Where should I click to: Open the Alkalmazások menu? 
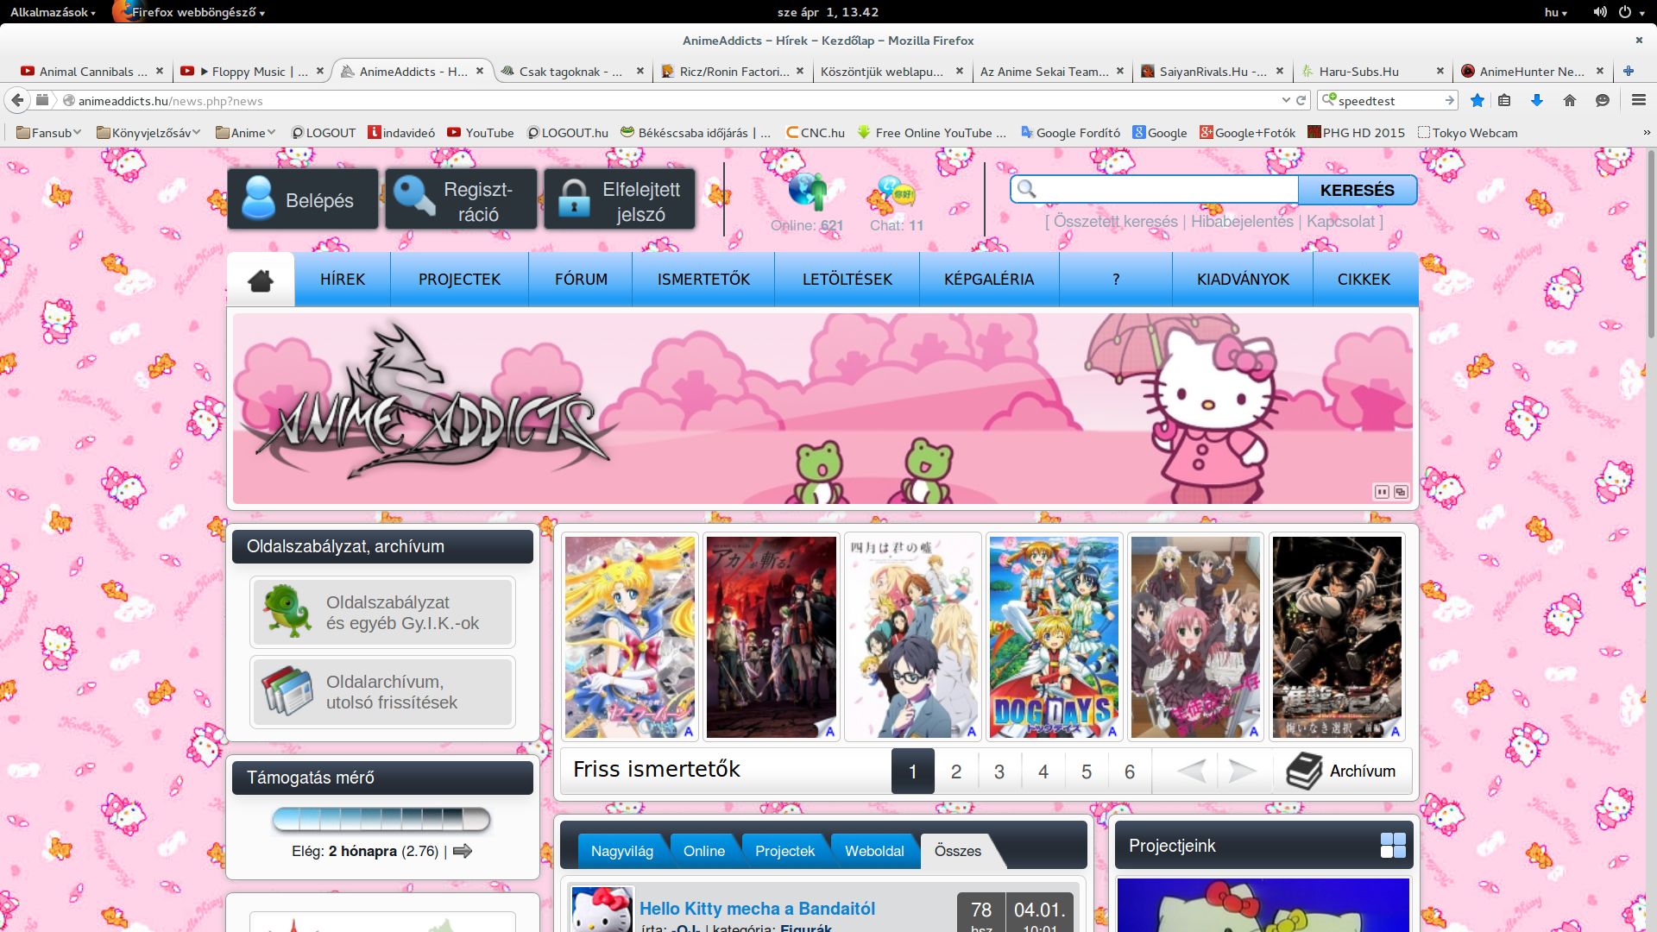[x=53, y=12]
